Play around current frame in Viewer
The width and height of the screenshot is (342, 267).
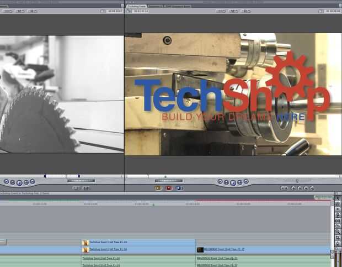[x=26, y=182]
